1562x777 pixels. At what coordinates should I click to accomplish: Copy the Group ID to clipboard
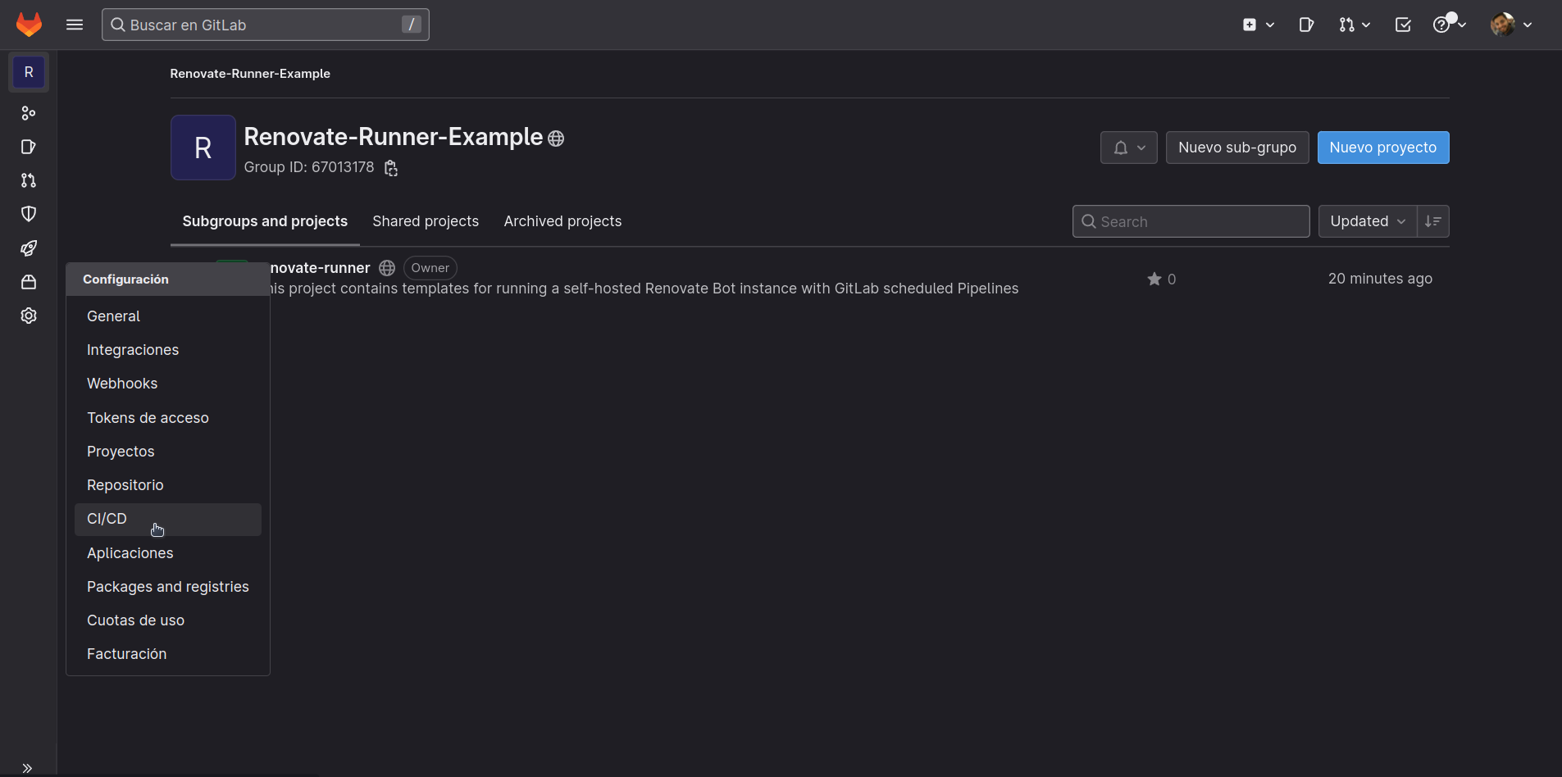391,168
